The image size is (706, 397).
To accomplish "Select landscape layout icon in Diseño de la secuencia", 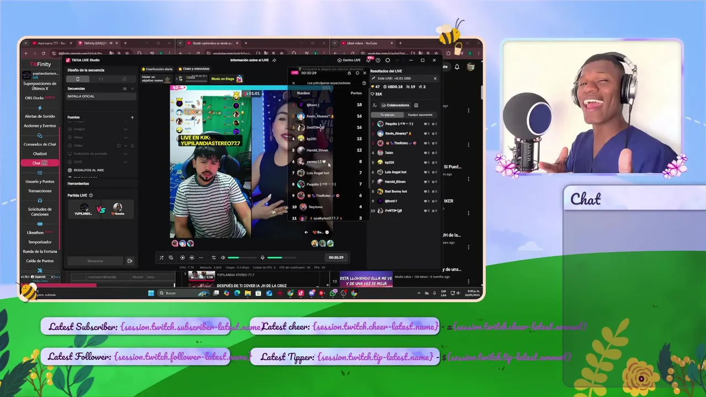I will tap(101, 79).
